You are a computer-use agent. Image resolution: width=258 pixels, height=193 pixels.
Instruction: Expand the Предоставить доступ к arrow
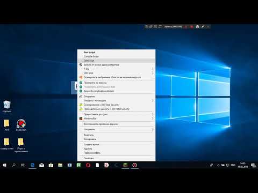pyautogui.click(x=153, y=114)
